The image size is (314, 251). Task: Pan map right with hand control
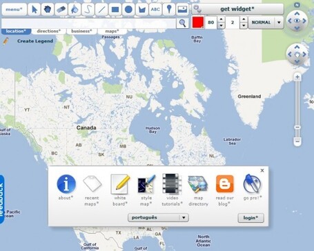click(304, 54)
